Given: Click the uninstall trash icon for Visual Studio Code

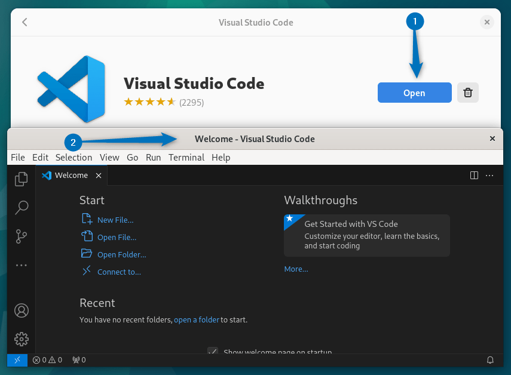Looking at the screenshot, I should pos(467,93).
